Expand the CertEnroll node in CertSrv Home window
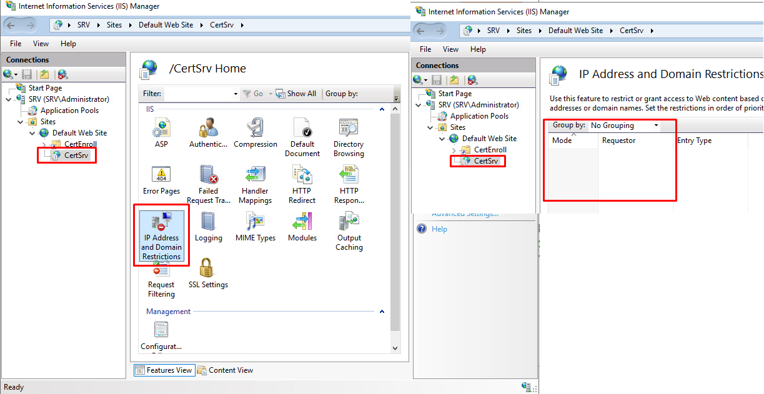The width and height of the screenshot is (764, 394). 44,144
